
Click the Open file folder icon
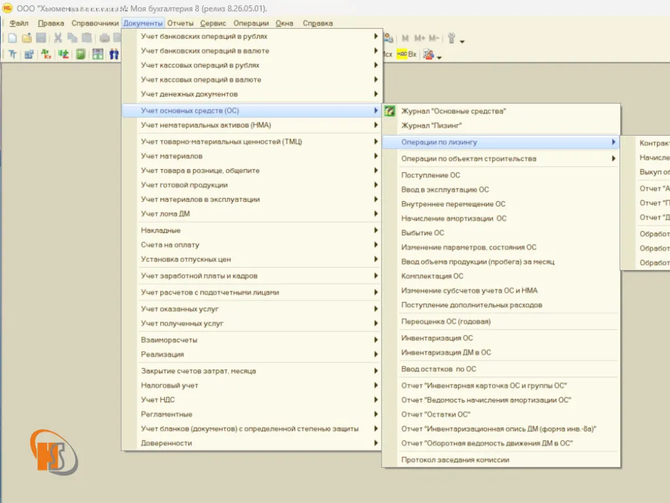point(27,38)
